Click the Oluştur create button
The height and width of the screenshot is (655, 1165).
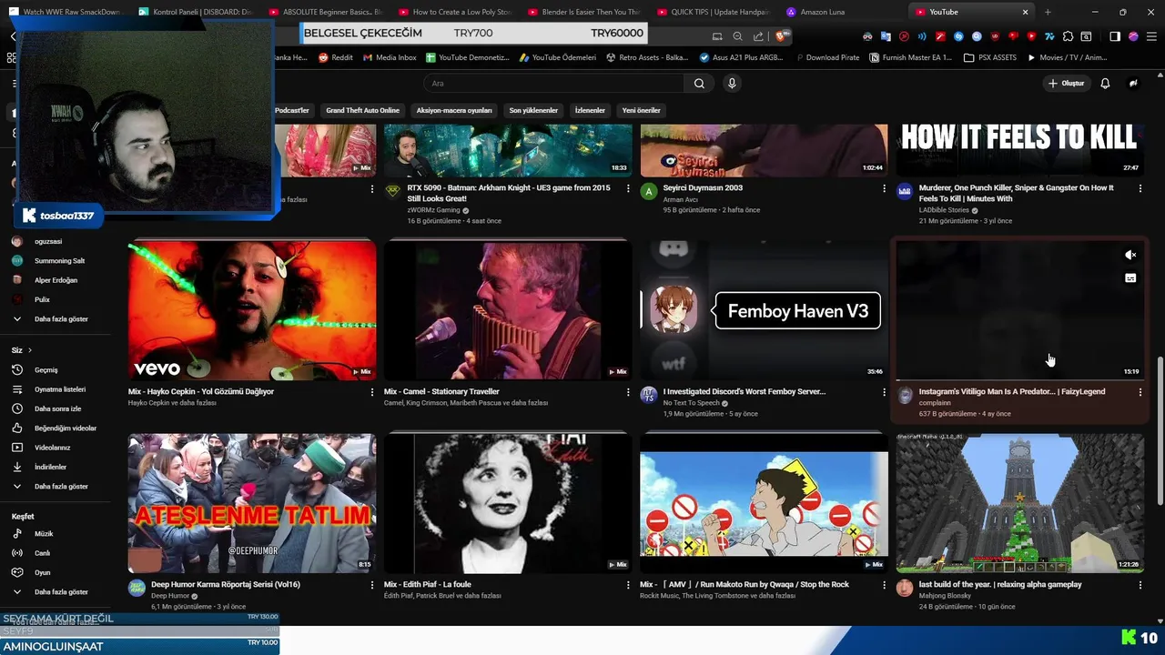click(1066, 83)
